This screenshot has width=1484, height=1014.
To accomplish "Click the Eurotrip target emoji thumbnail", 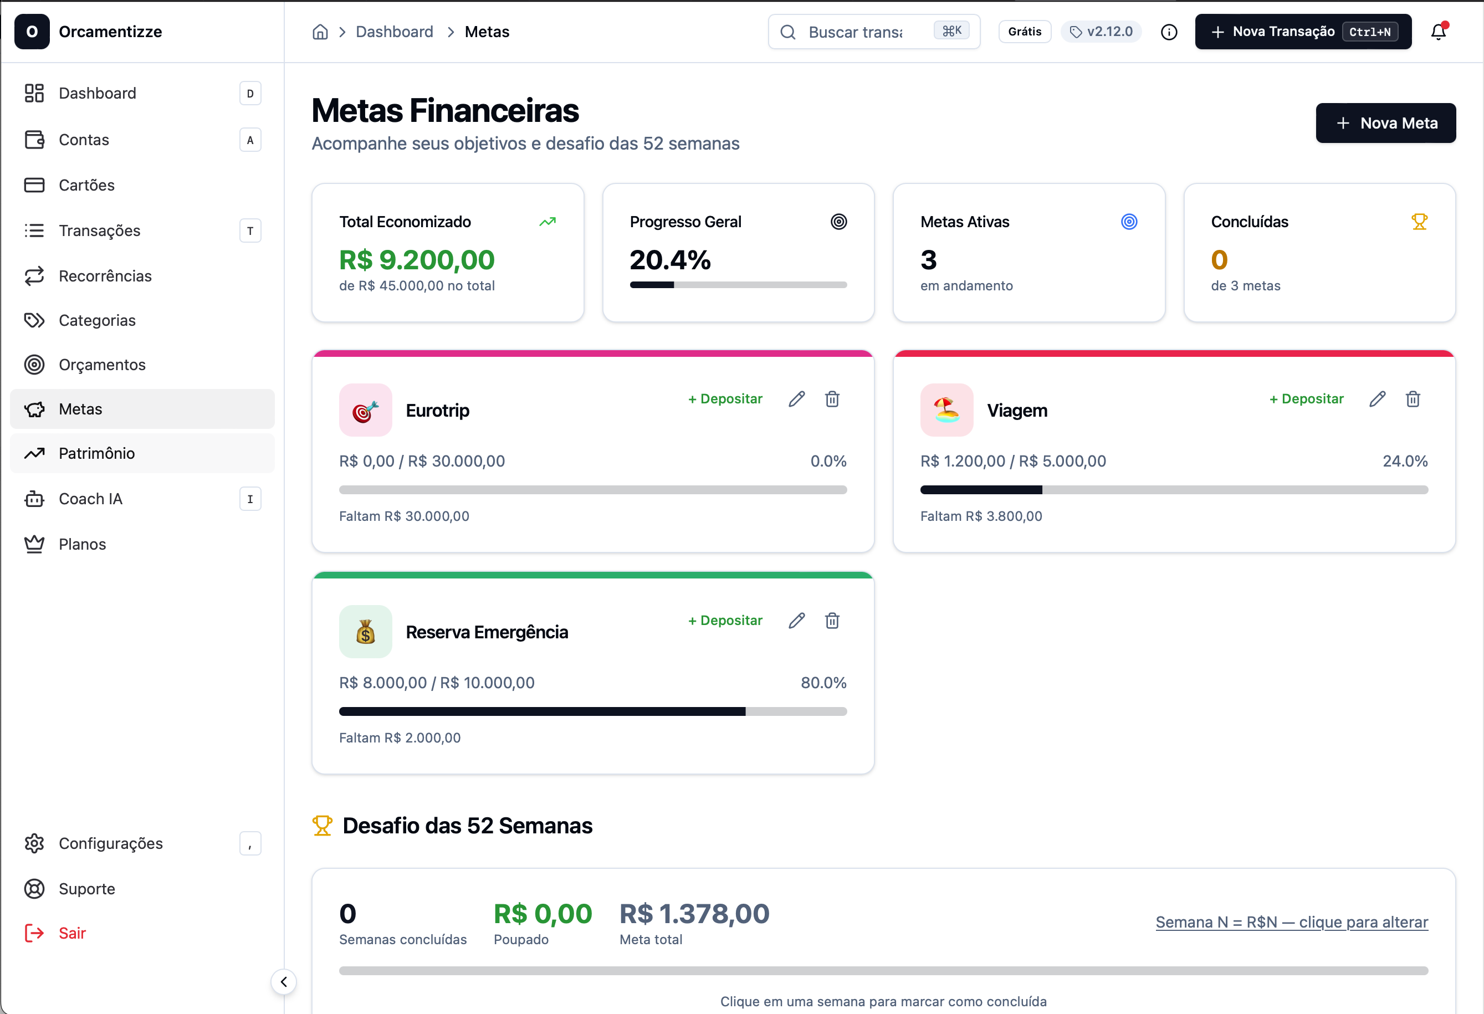I will pyautogui.click(x=365, y=410).
